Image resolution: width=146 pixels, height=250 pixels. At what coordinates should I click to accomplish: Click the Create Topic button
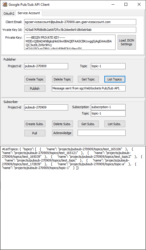pyautogui.click(x=35, y=79)
